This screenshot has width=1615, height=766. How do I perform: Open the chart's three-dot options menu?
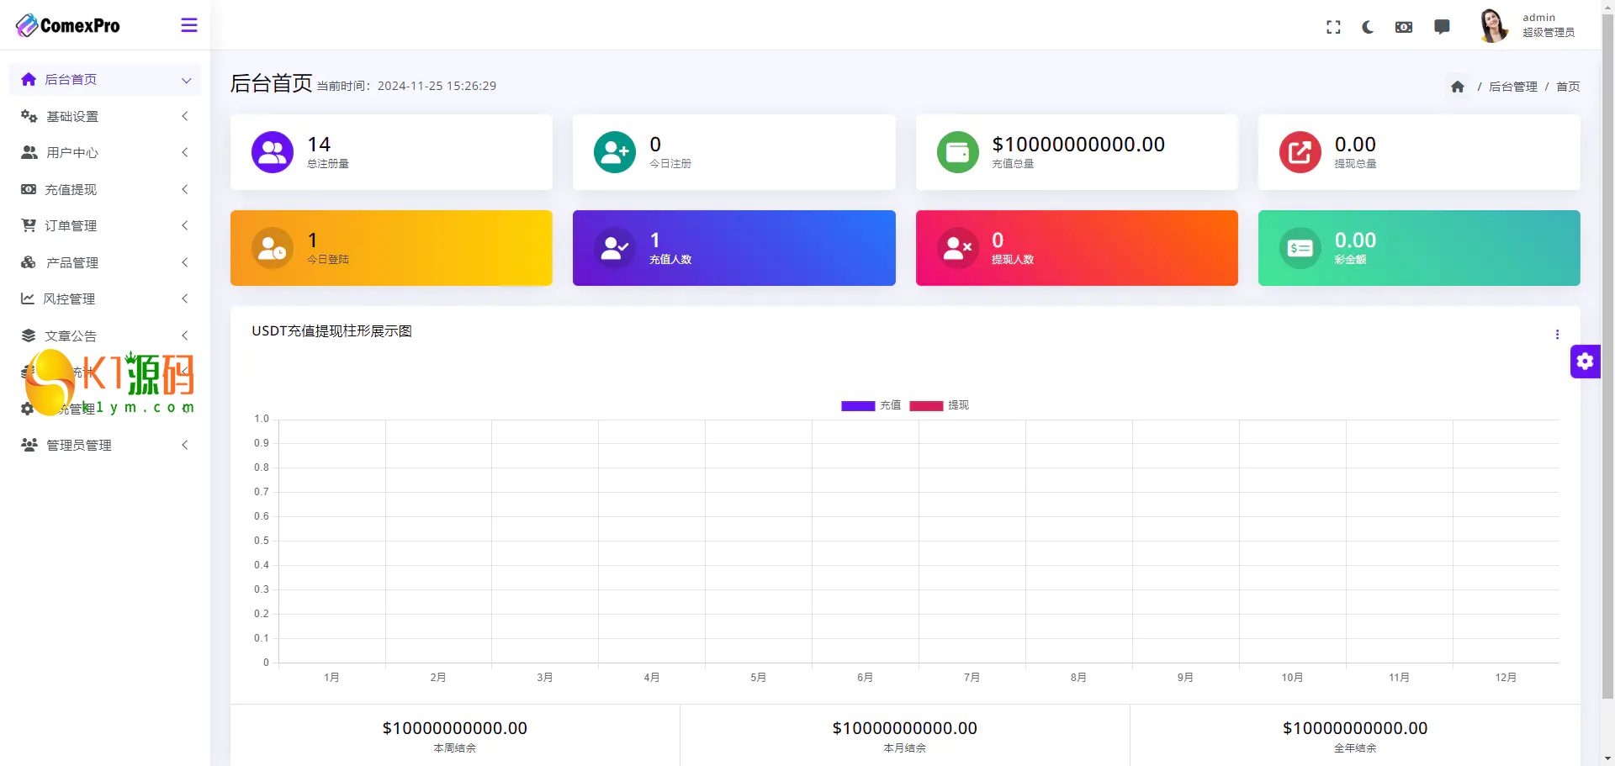[x=1557, y=334]
